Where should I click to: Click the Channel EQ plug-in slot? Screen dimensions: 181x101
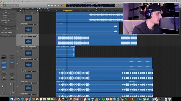tap(4, 63)
